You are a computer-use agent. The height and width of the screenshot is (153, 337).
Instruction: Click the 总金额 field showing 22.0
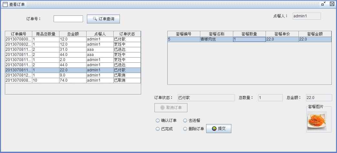click(x=319, y=98)
